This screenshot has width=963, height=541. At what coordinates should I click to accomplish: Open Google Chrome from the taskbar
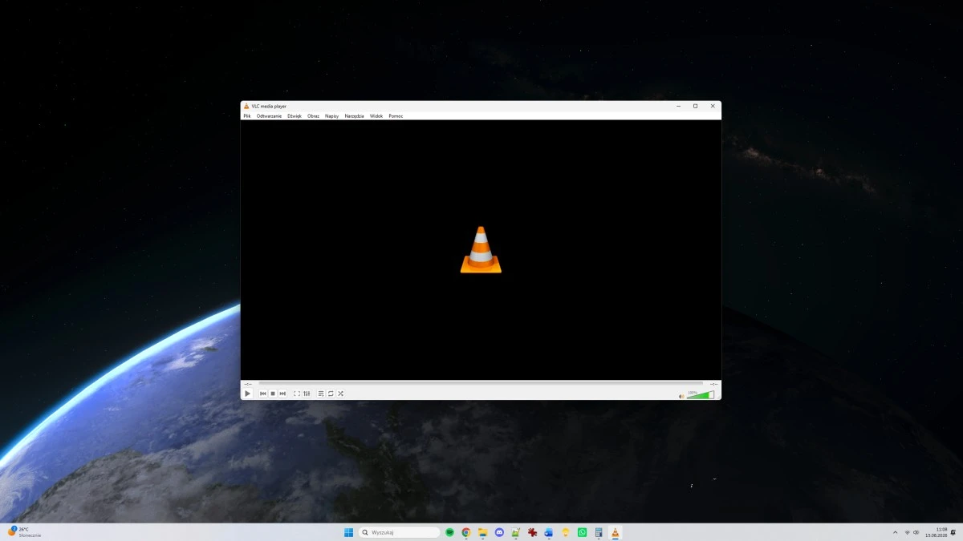pos(466,532)
